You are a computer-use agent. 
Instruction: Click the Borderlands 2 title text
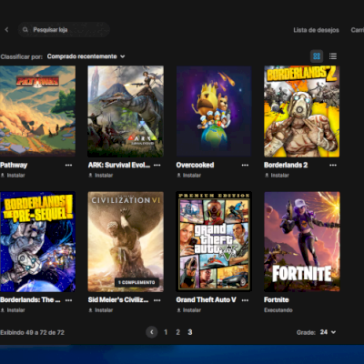[286, 165]
